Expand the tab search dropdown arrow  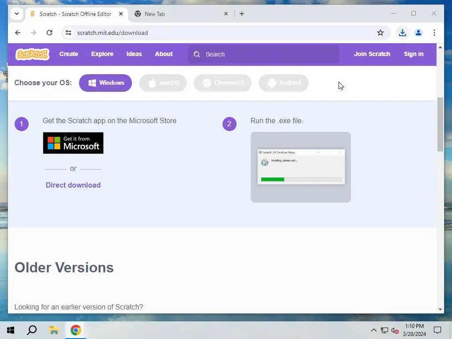click(x=17, y=14)
